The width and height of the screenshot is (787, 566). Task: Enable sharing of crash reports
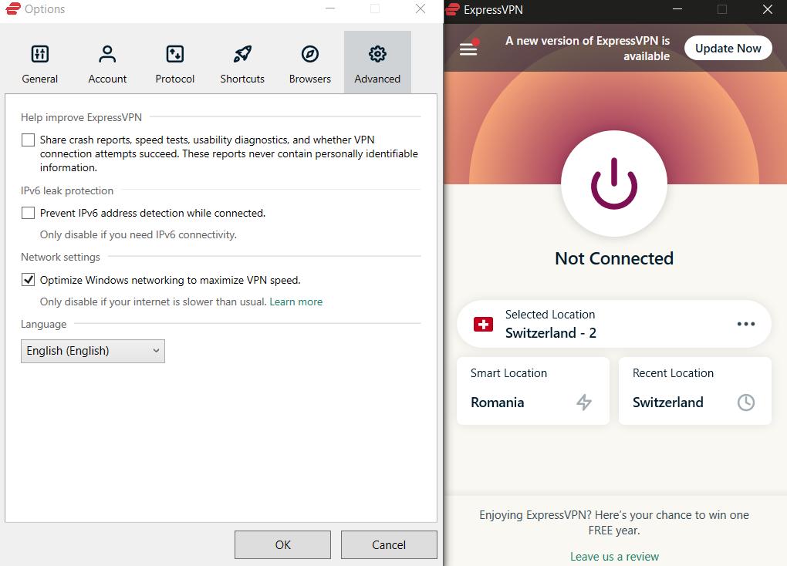point(28,140)
